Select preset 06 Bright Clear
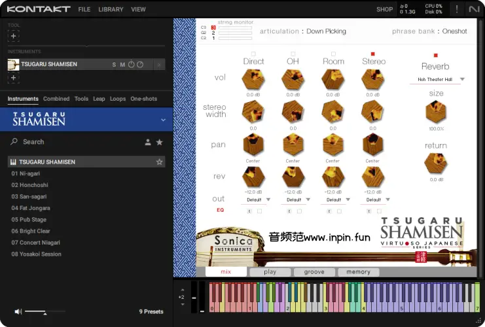Image resolution: width=485 pixels, height=327 pixels. (x=31, y=231)
